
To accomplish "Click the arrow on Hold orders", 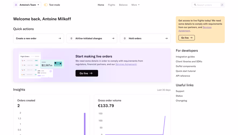I will tap(166, 38).
